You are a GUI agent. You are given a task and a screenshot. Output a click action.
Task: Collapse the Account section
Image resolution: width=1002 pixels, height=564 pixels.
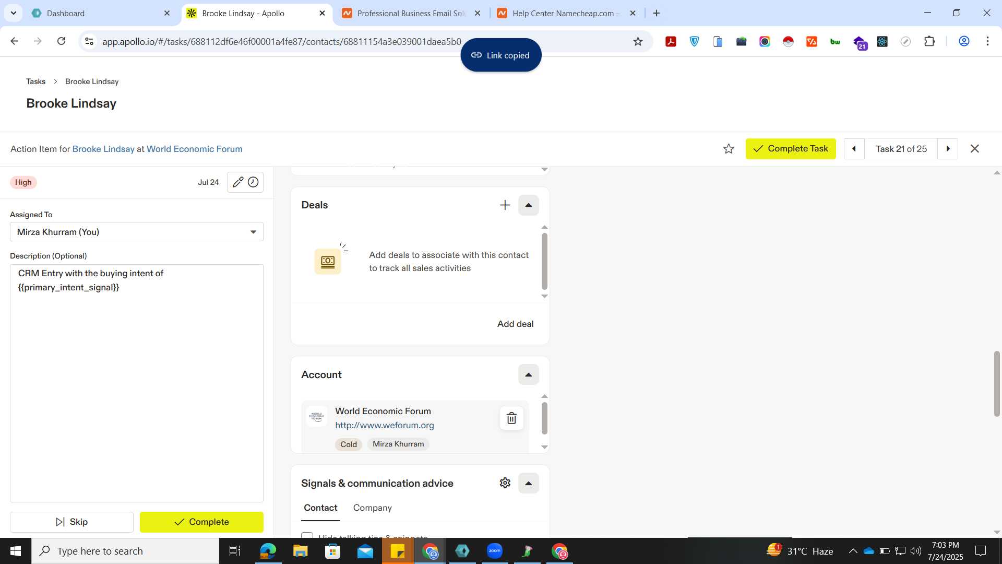(528, 374)
